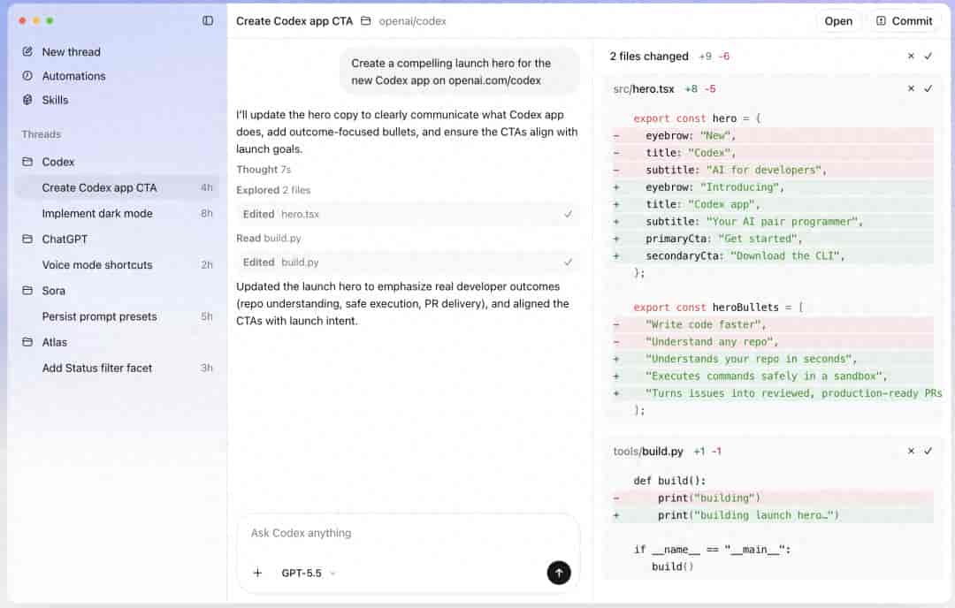Open the GPT-5.5 model dropdown

[309, 574]
